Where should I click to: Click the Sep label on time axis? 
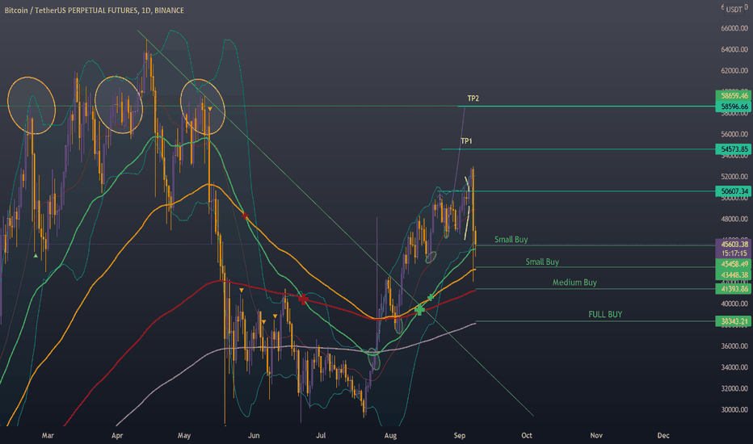pyautogui.click(x=460, y=435)
